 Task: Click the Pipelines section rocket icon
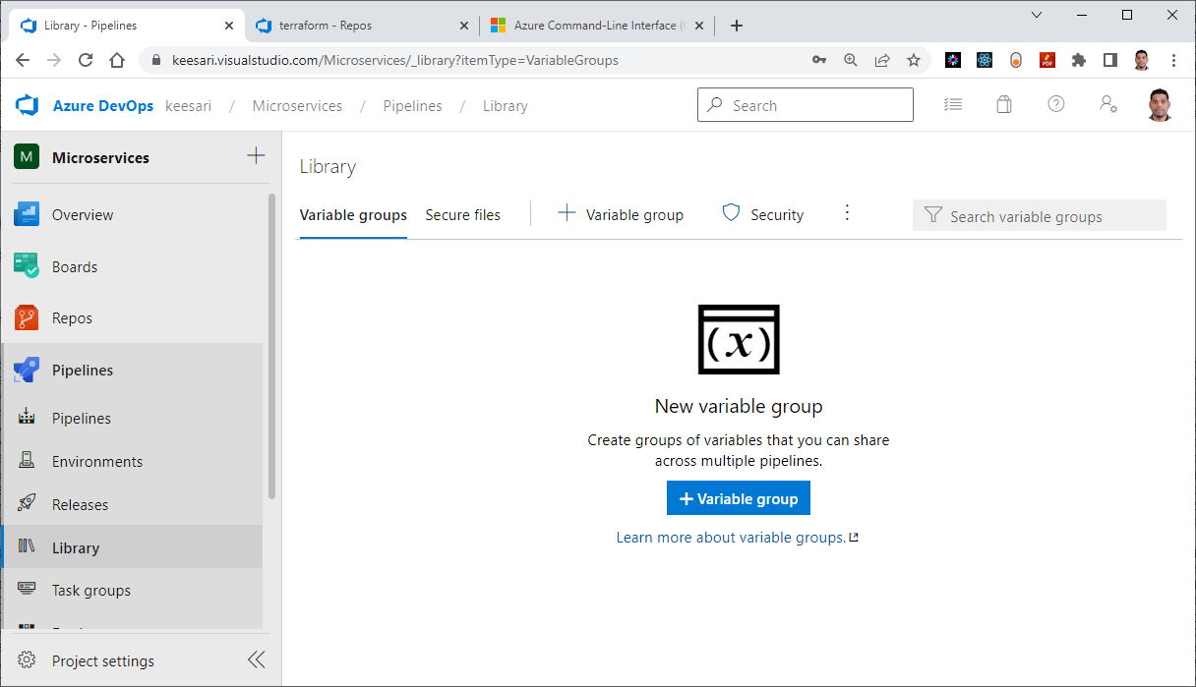click(x=27, y=371)
